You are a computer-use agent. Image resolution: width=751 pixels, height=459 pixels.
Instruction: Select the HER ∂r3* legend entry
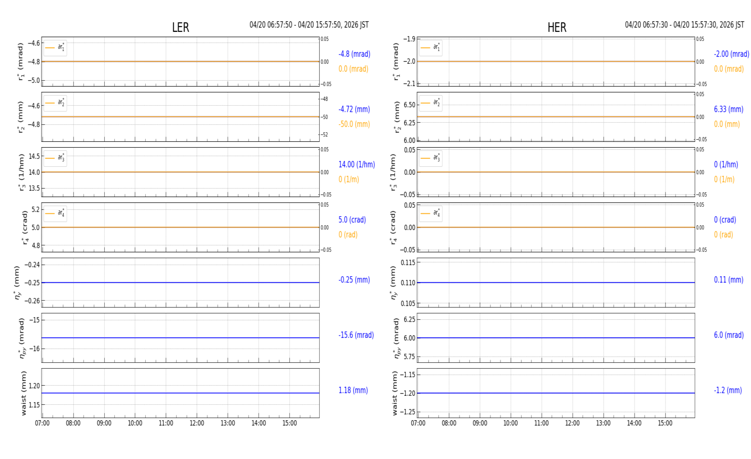click(431, 158)
